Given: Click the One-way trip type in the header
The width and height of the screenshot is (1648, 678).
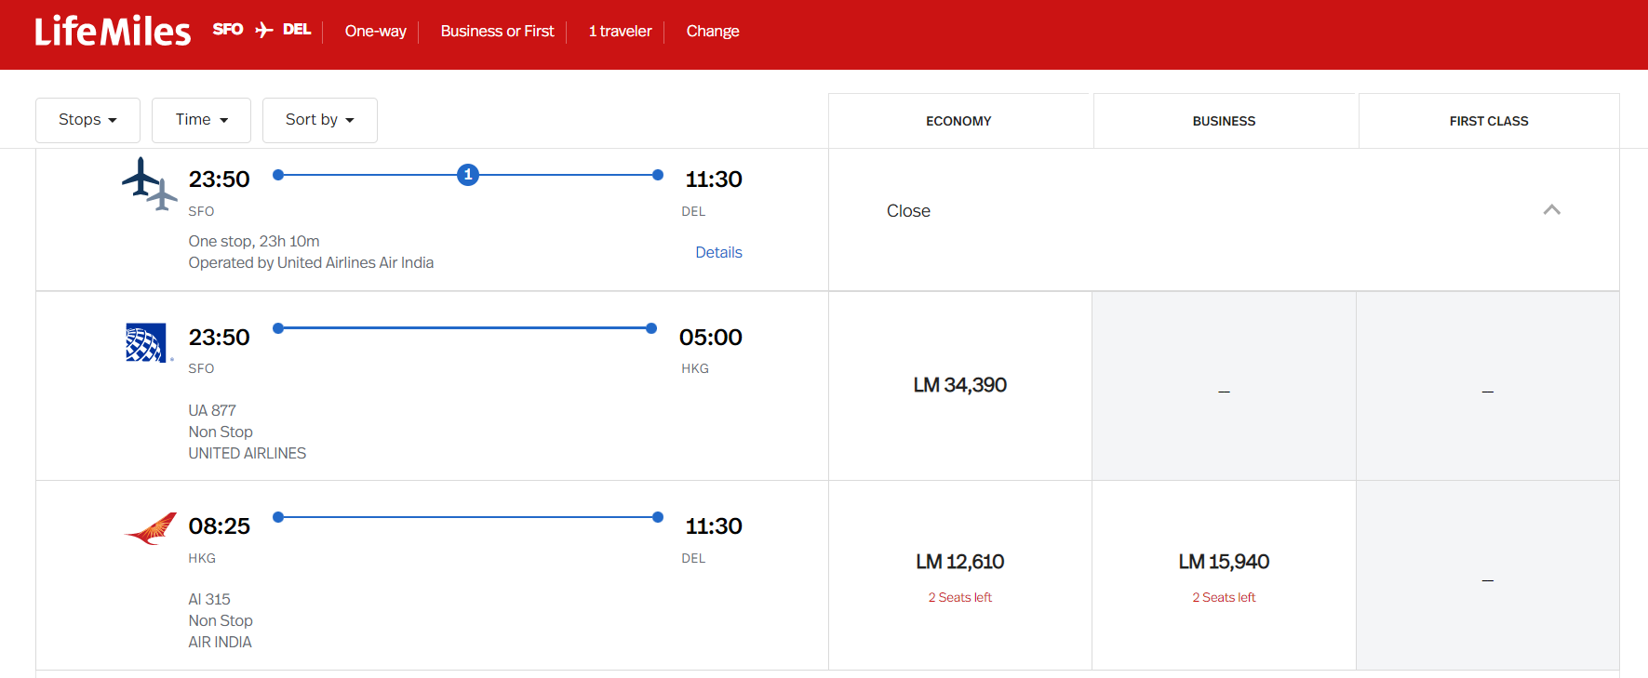Looking at the screenshot, I should coord(376,32).
